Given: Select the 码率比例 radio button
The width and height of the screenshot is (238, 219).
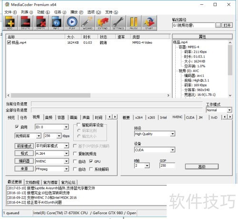Looking at the screenshot, I should pos(79,130).
